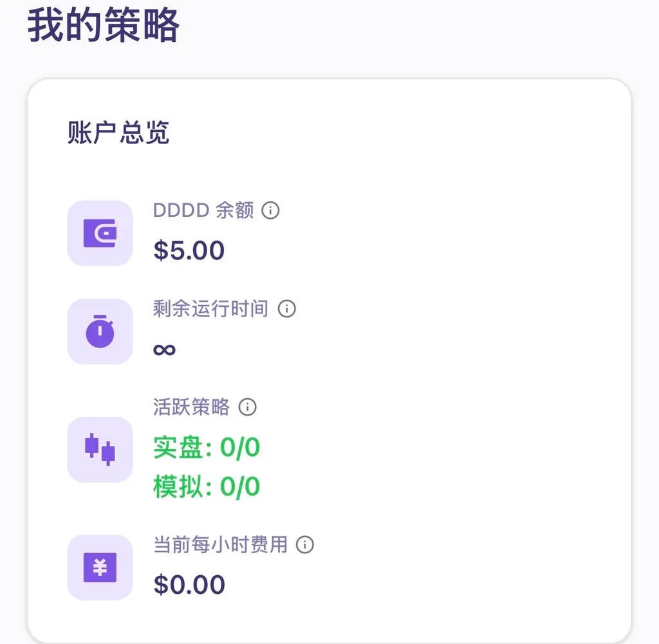Click the 我的策略 page title
Image resolution: width=659 pixels, height=644 pixels.
pyautogui.click(x=103, y=24)
